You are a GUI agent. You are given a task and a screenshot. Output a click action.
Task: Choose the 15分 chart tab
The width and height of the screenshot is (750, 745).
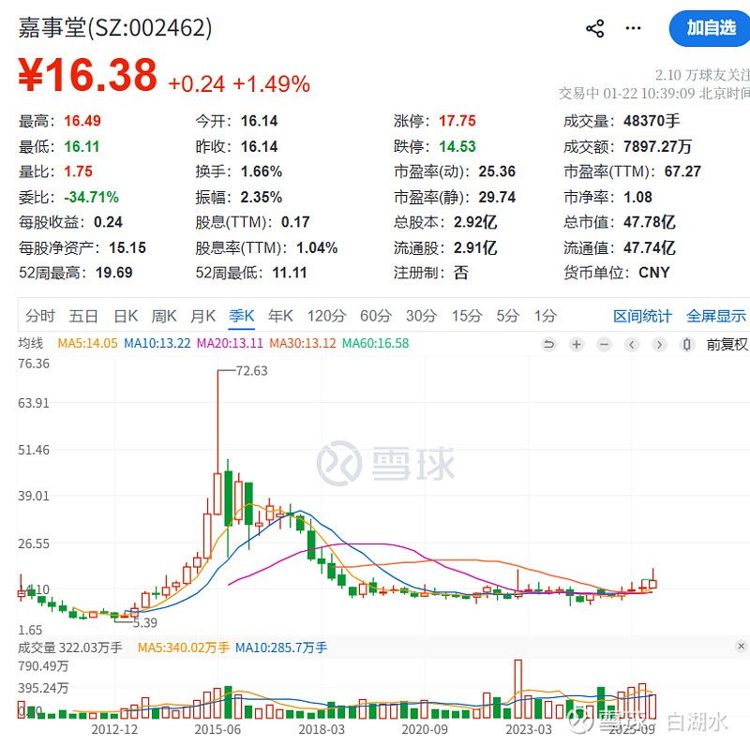click(467, 316)
